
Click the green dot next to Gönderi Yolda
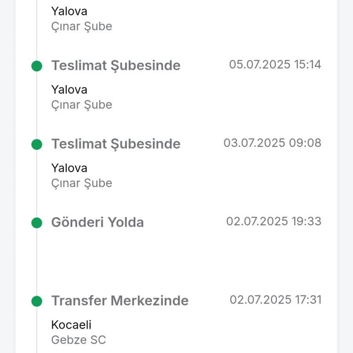37,223
